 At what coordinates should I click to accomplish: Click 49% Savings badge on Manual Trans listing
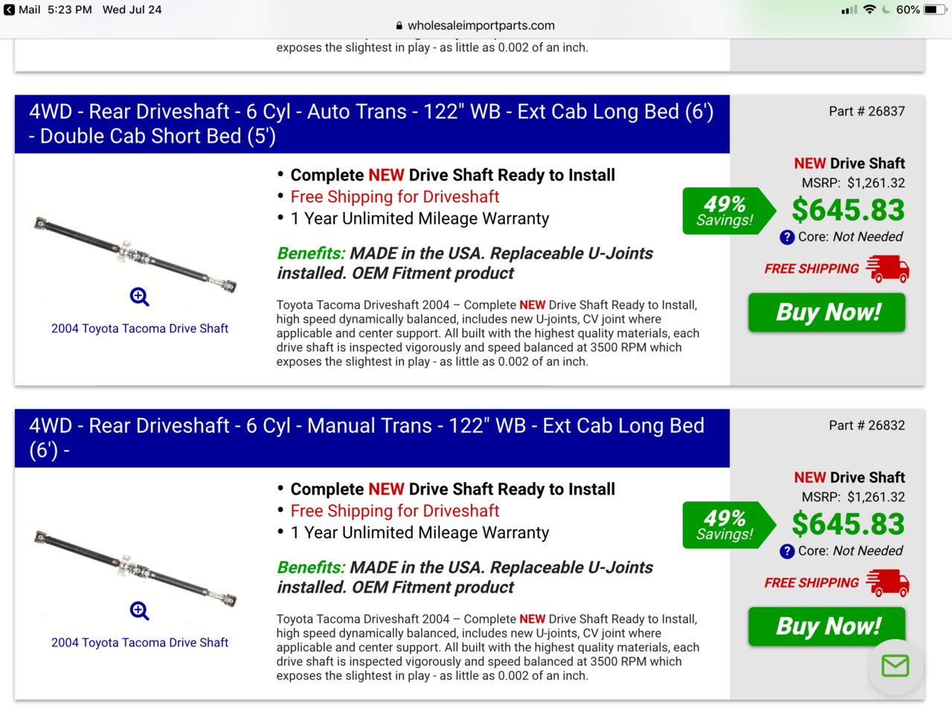point(730,524)
